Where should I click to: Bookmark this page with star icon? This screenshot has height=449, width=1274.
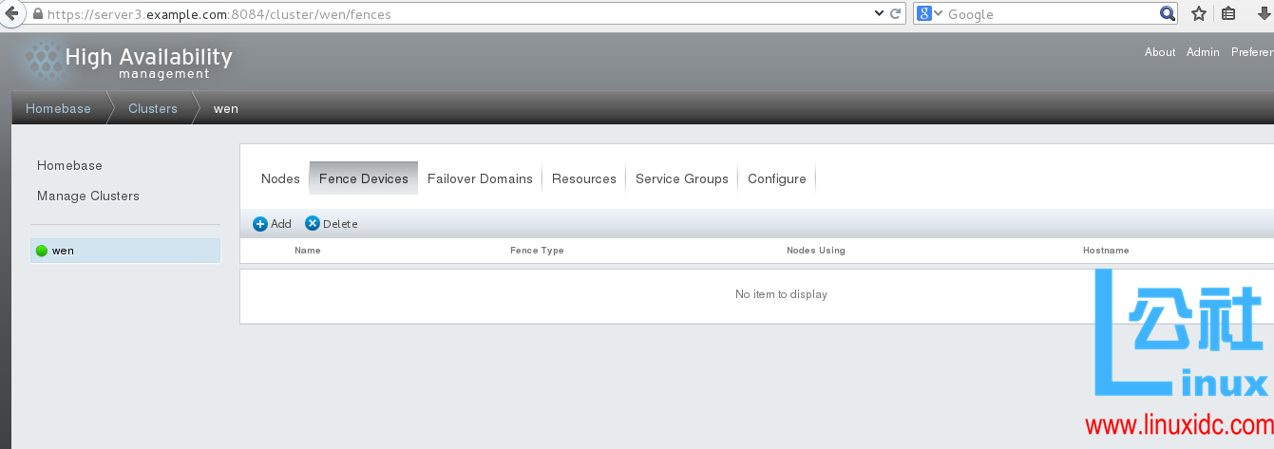[x=1199, y=14]
